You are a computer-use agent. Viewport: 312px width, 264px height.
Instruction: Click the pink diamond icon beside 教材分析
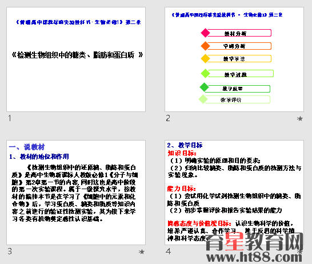tap(205, 33)
